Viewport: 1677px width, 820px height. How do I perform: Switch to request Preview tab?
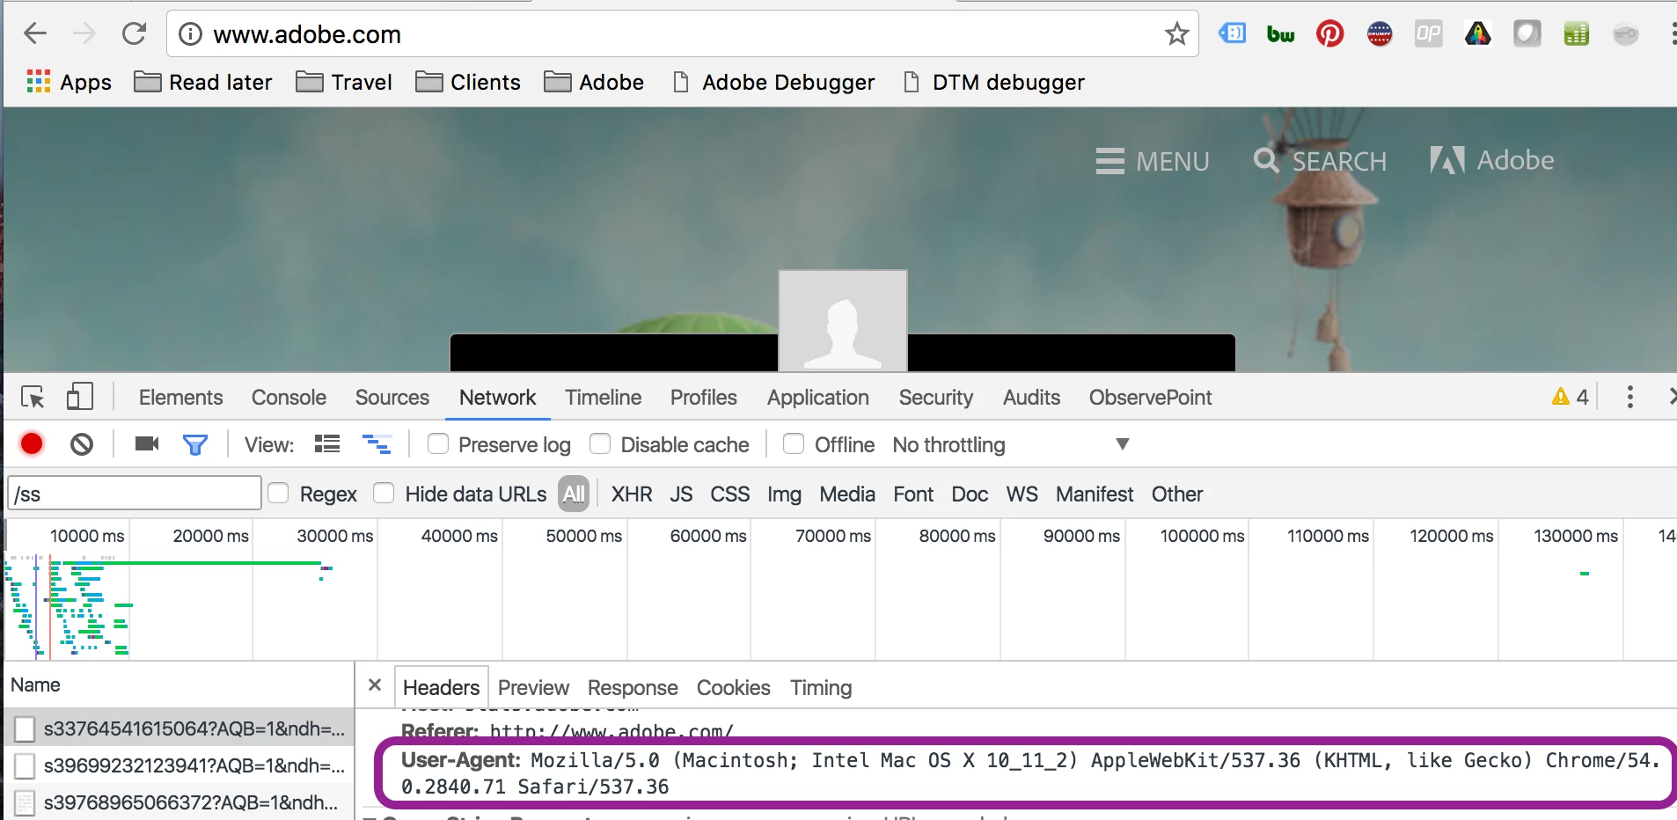(533, 687)
